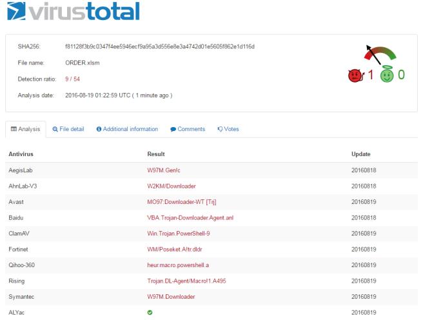The image size is (423, 320).
Task: Click the analysis date value
Action: tap(119, 95)
